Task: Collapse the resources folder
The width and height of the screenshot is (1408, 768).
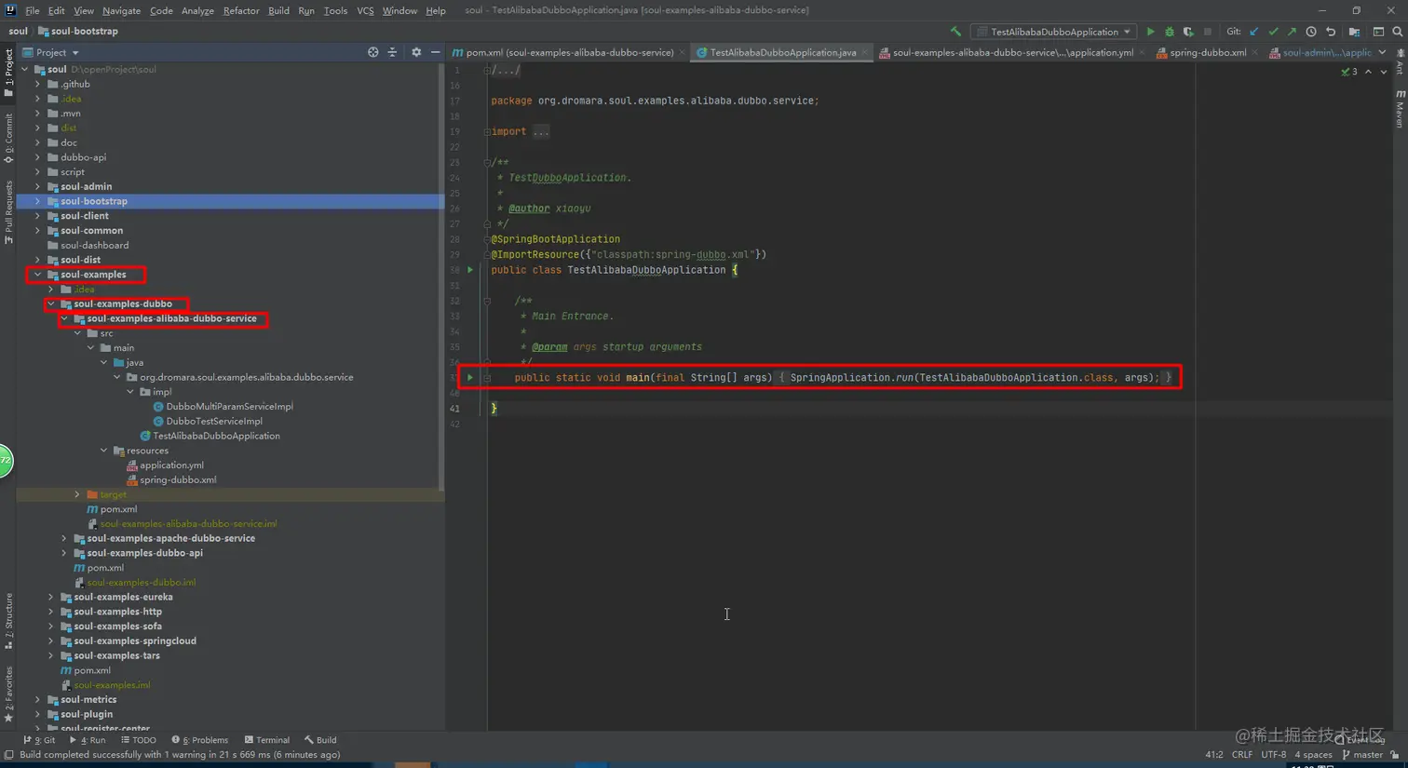Action: (103, 451)
